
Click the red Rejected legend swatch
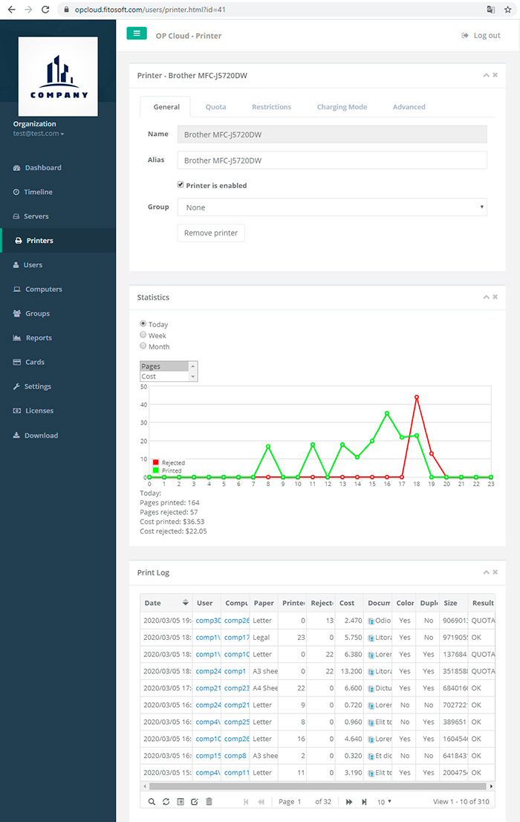point(156,462)
